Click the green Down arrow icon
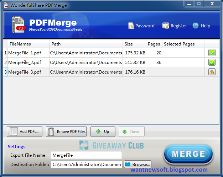This screenshot has width=223, height=177. [x=125, y=132]
